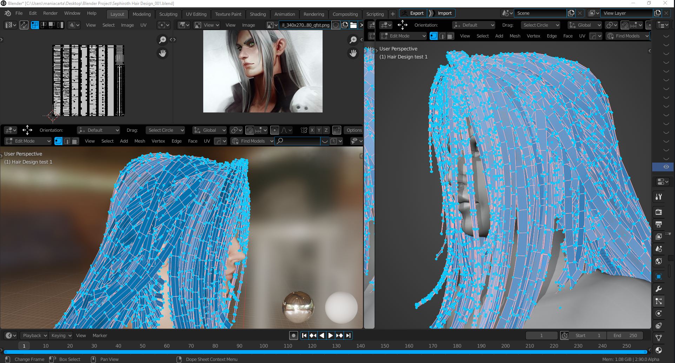675x363 pixels.
Task: Open Mesh menu in right viewport
Action: [515, 36]
